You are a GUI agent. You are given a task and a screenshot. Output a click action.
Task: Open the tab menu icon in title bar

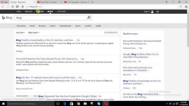(167, 2)
